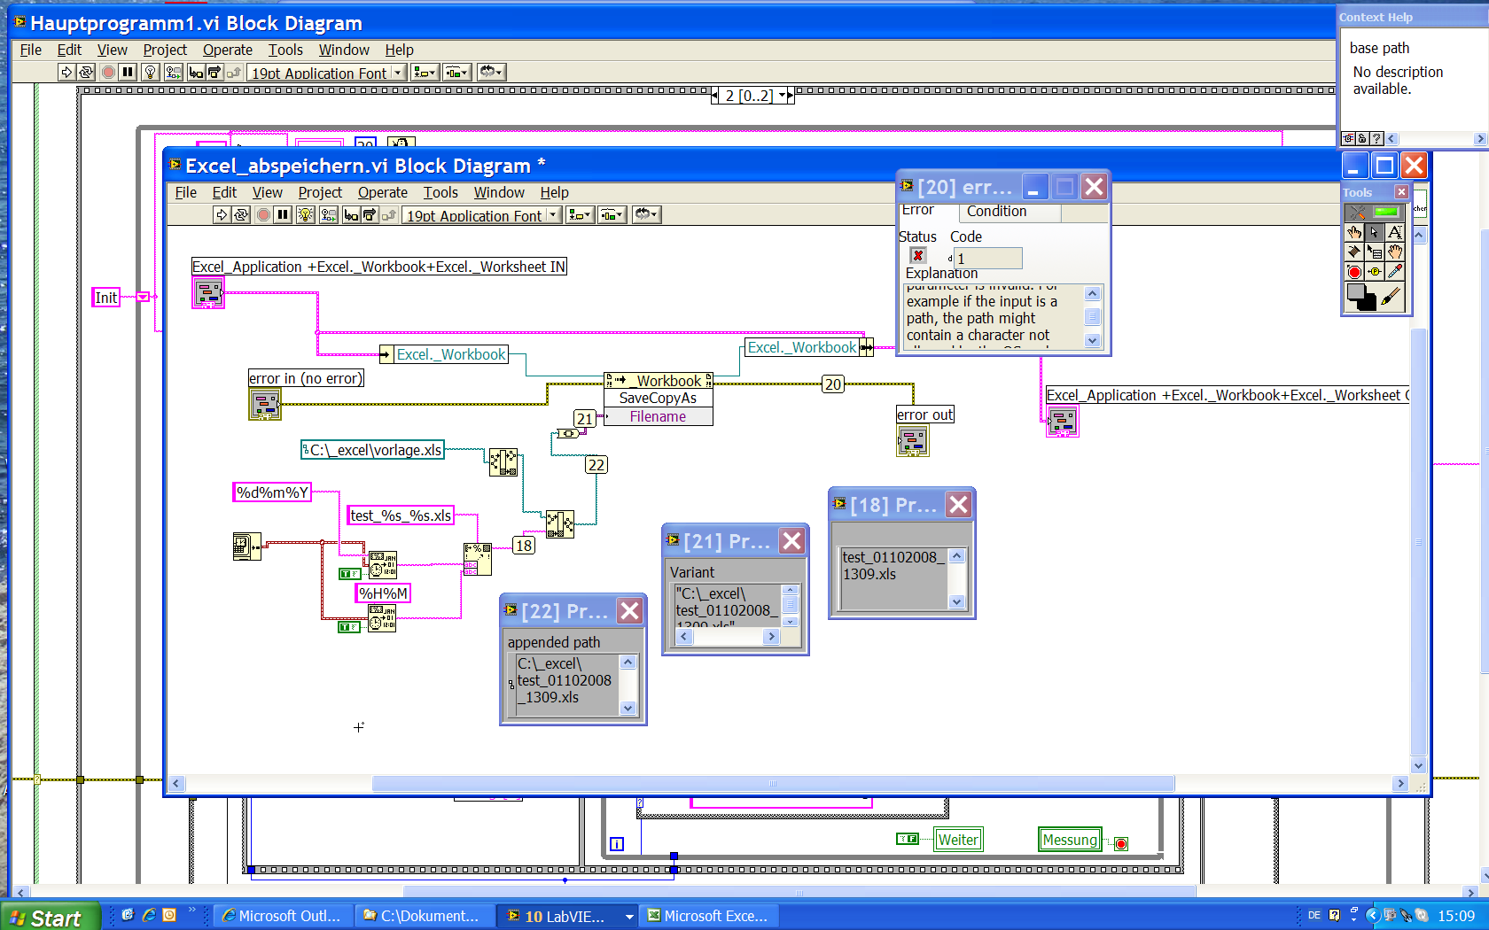
Task: Open Reorder dropdown in Hauptprogramm1 toolbar
Action: point(491,72)
